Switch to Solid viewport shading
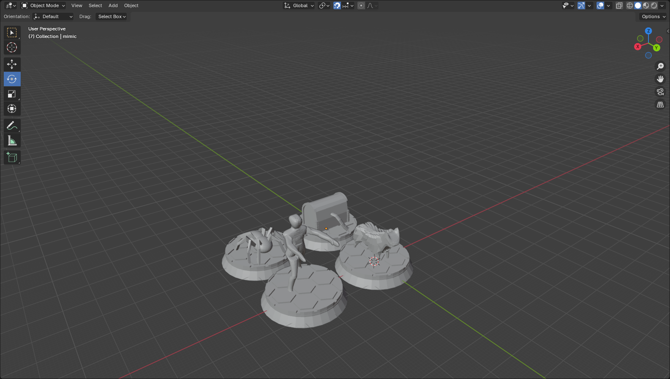The width and height of the screenshot is (670, 379). (x=638, y=5)
